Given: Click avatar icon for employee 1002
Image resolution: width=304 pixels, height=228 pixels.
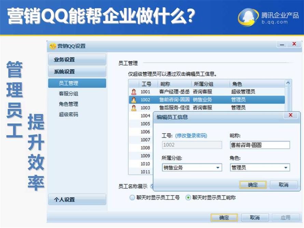Looking at the screenshot, I should coord(134,100).
